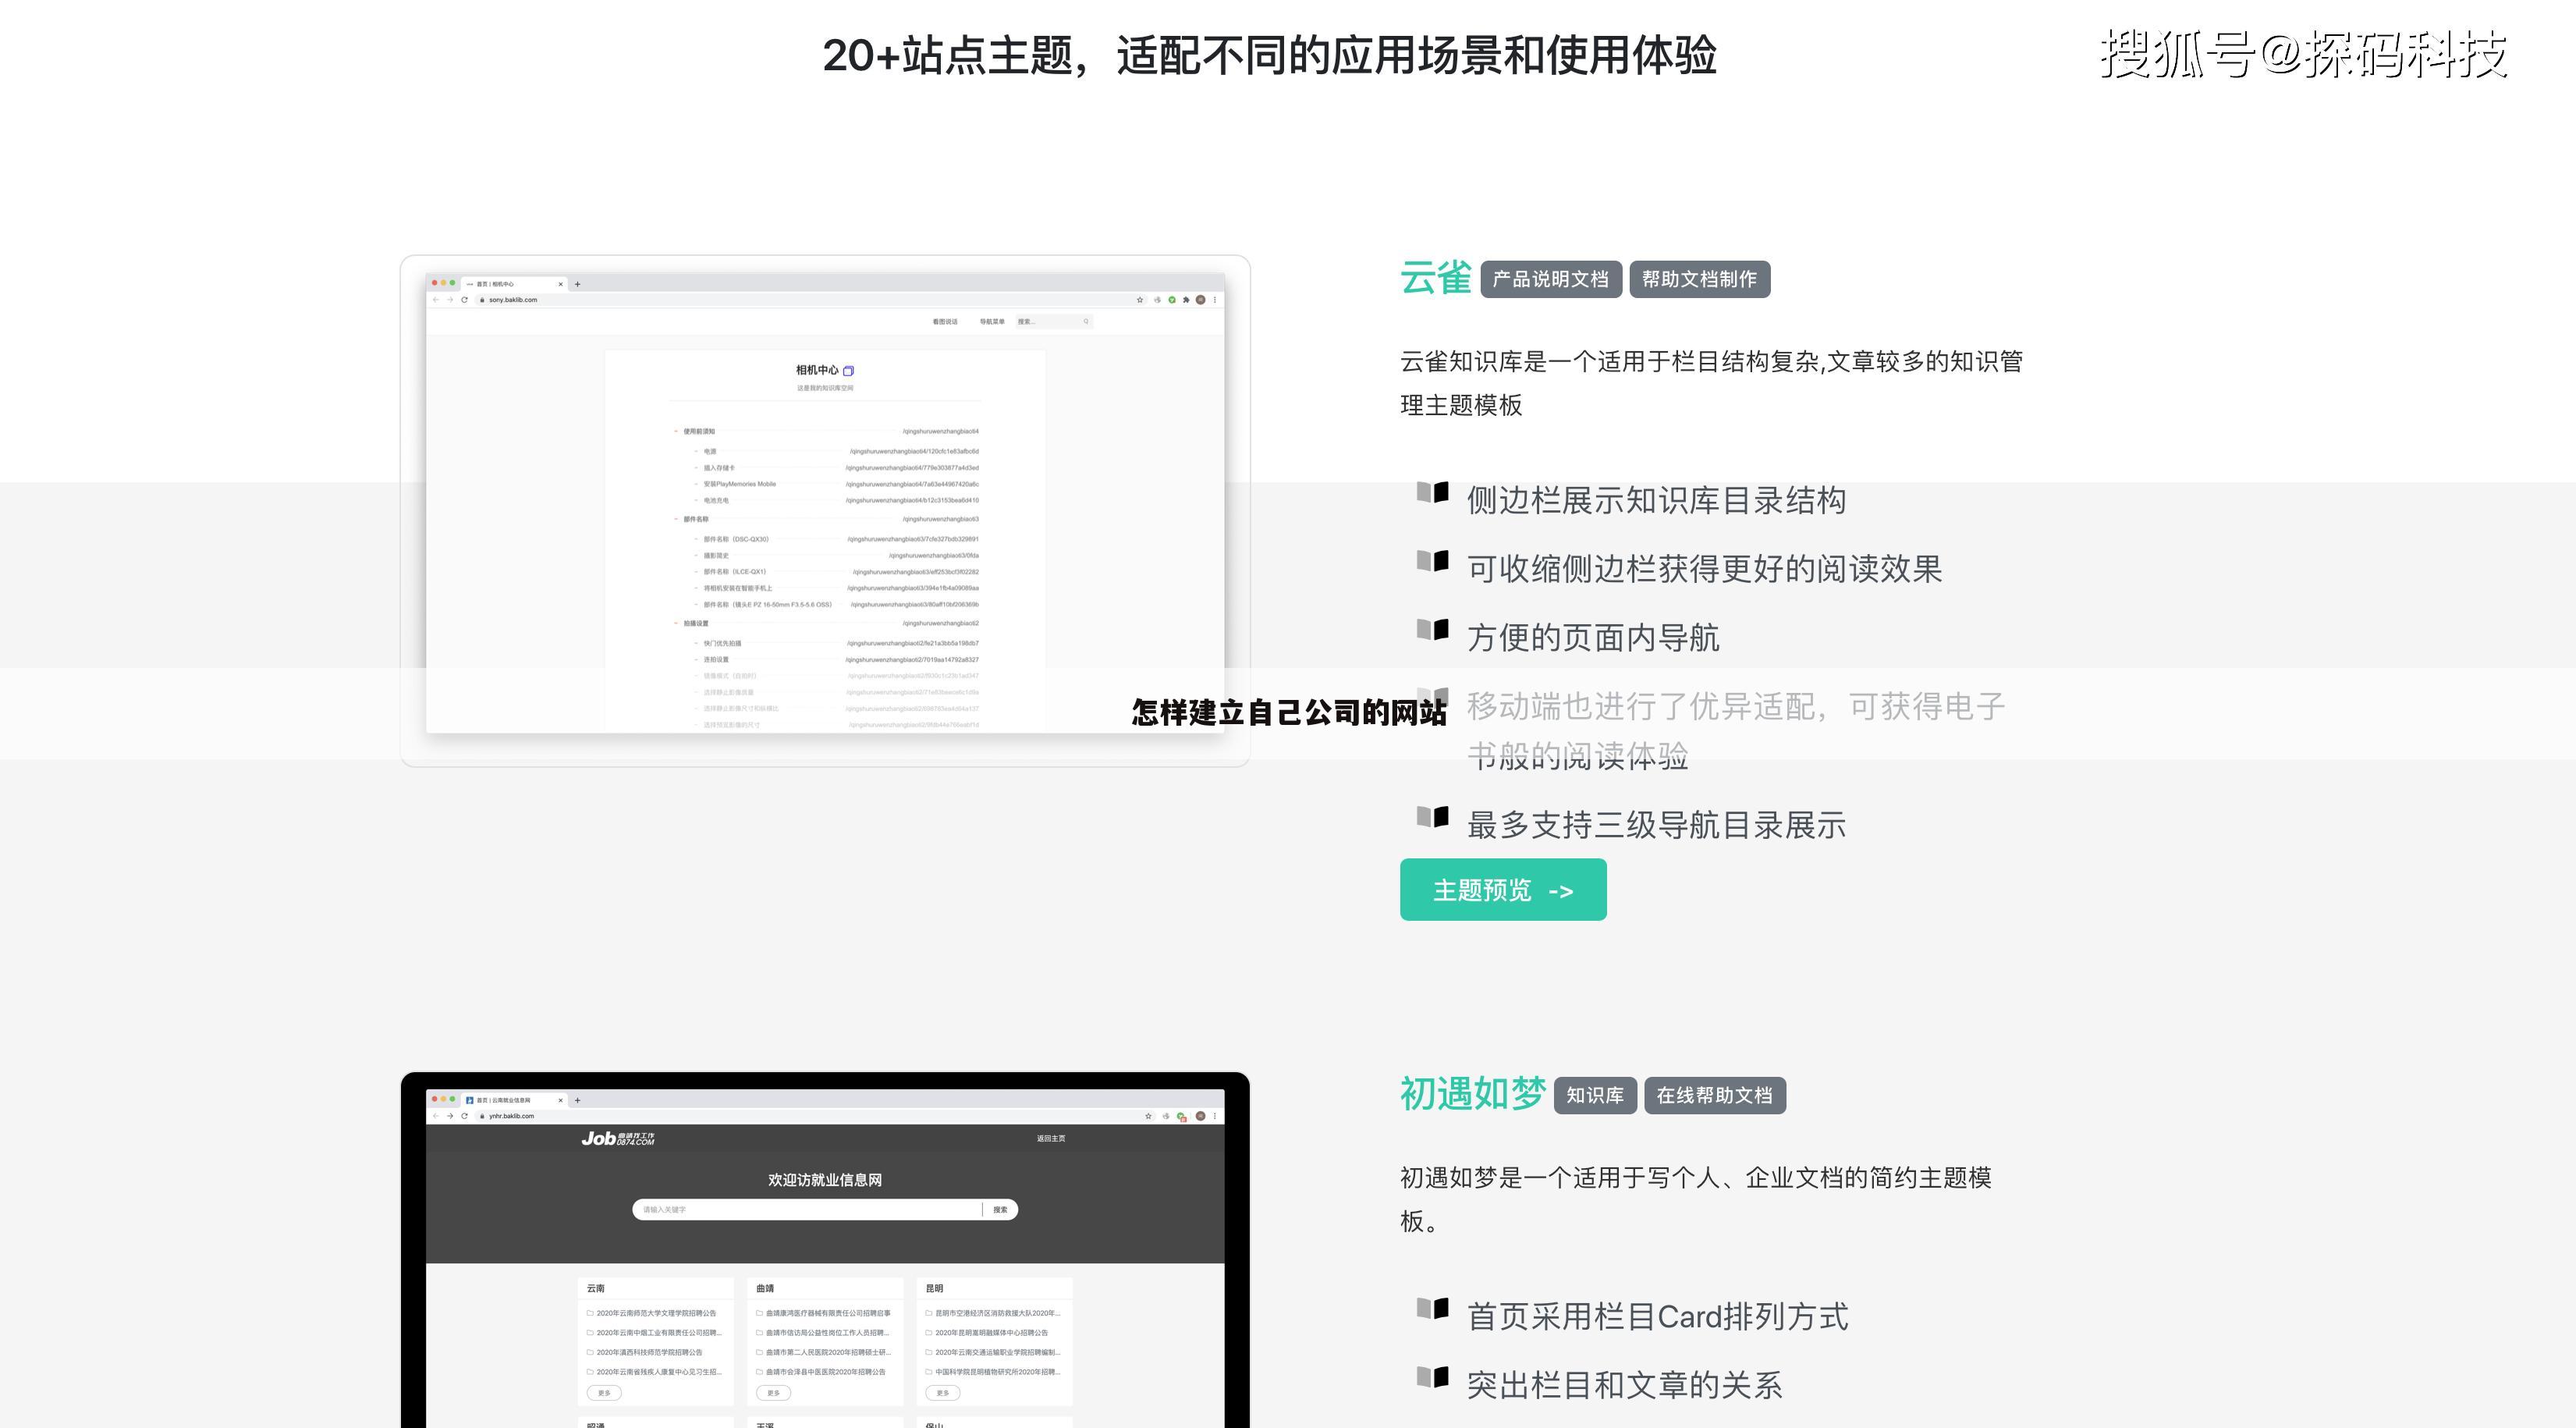Viewport: 2576px width, 1428px height.
Task: Click the 昆明 card heading
Action: click(x=935, y=1289)
